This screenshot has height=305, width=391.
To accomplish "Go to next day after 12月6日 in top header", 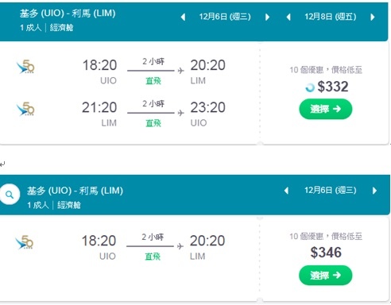I will [267, 17].
